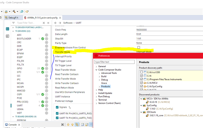This screenshot has width=203, height=128.
Task: Open the build hammer dropdown arrow
Action: 17,11
